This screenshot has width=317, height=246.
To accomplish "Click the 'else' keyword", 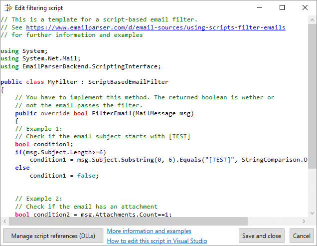I will tap(22, 168).
